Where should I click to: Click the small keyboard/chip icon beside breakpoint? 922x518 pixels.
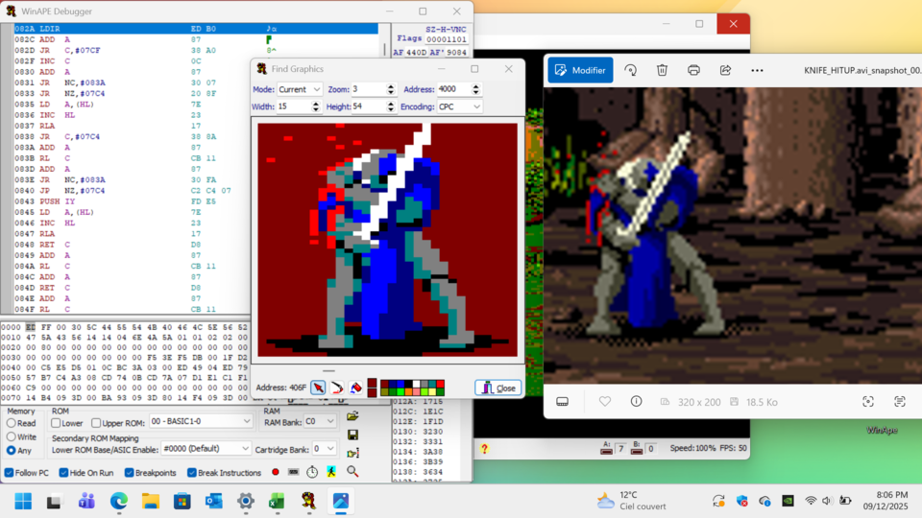tap(294, 472)
